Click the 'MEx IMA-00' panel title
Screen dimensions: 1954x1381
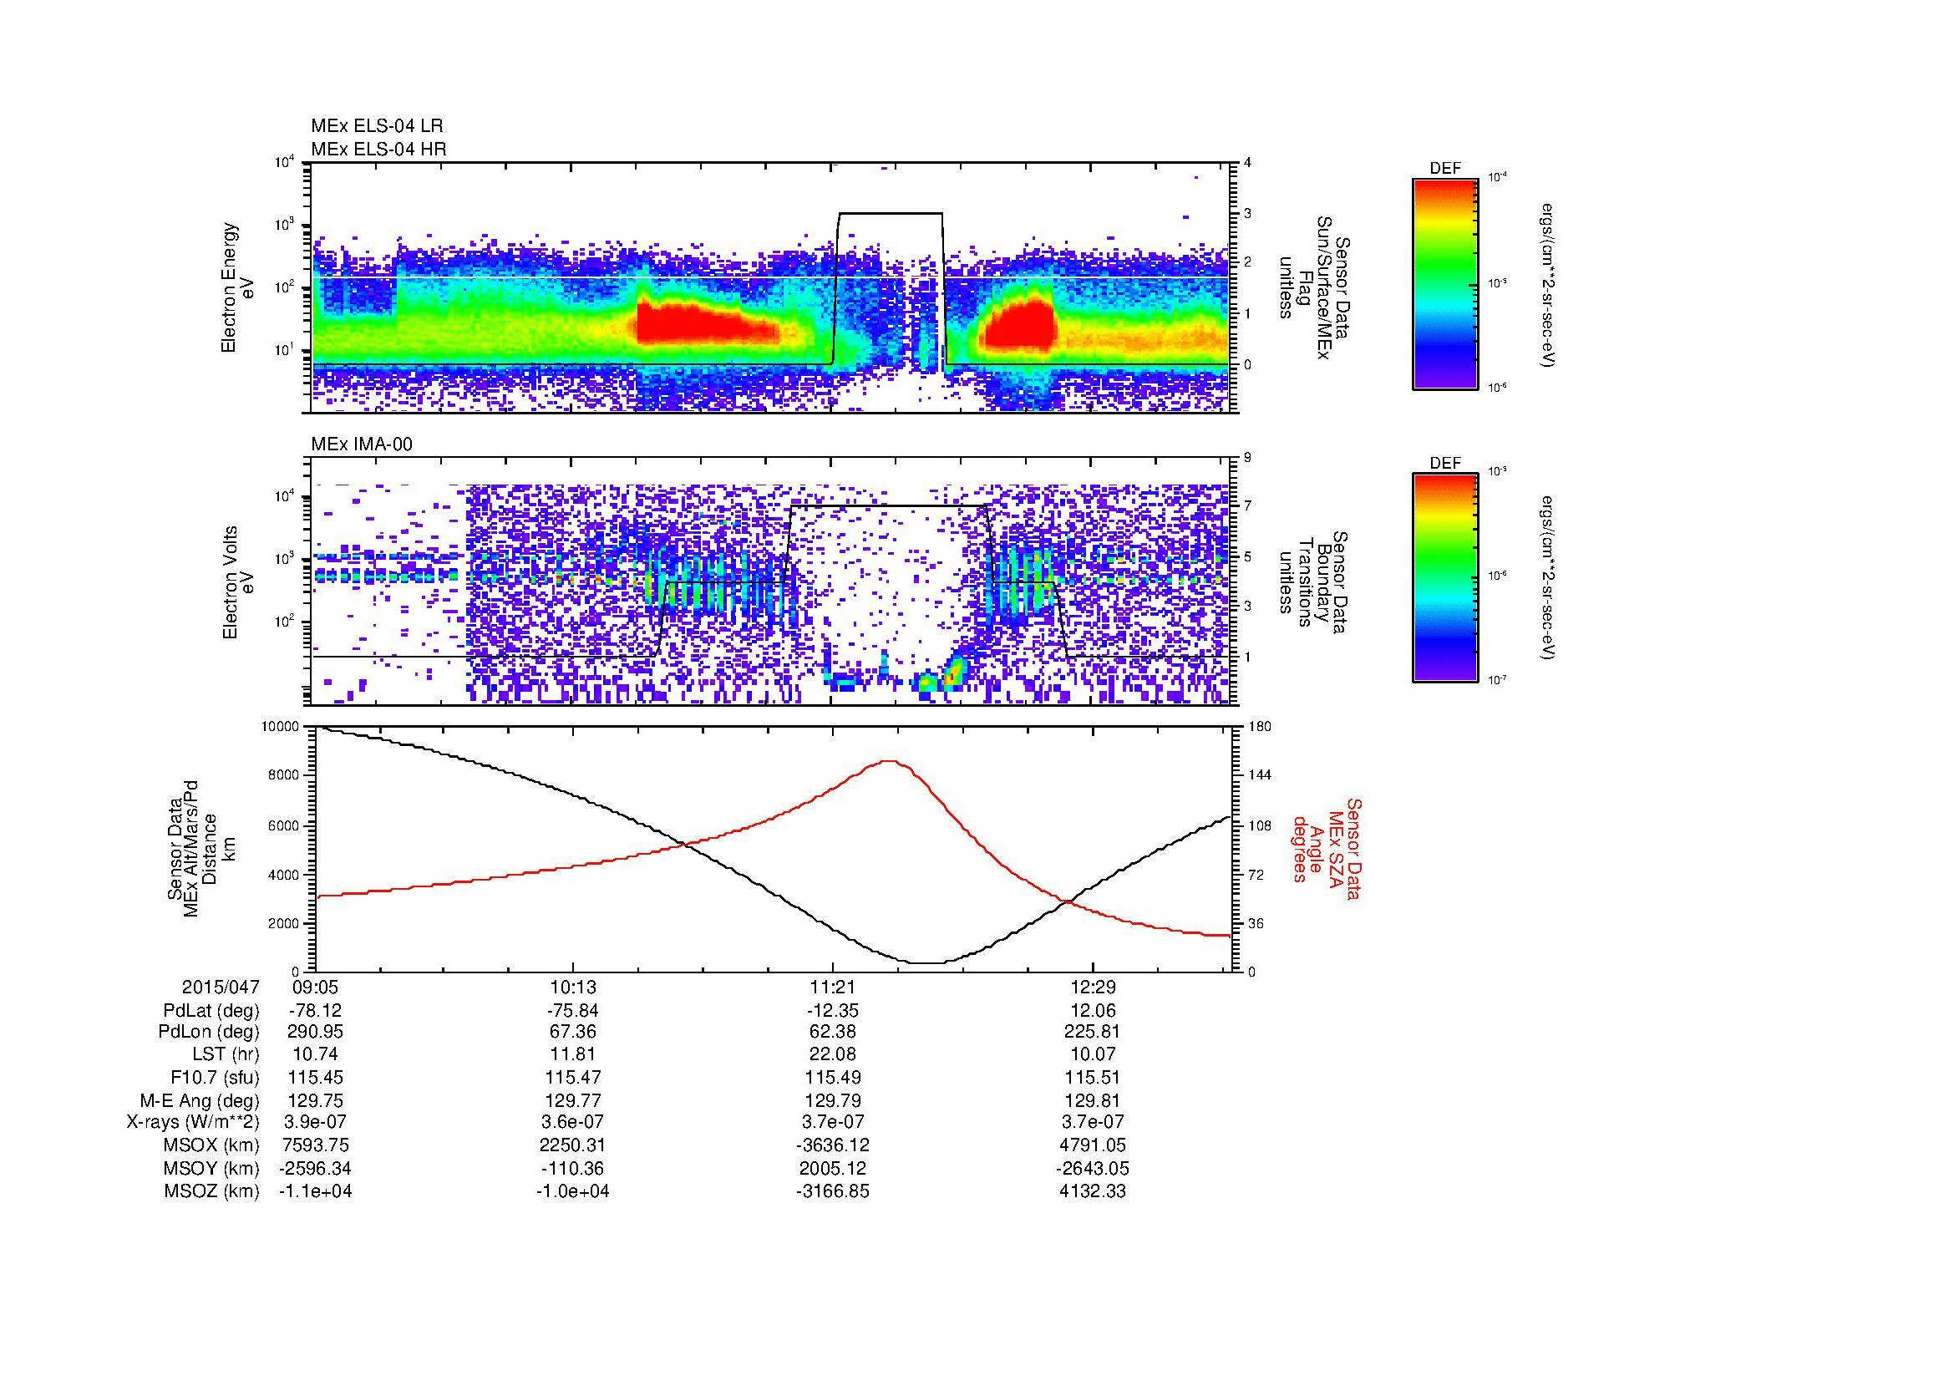pos(362,444)
